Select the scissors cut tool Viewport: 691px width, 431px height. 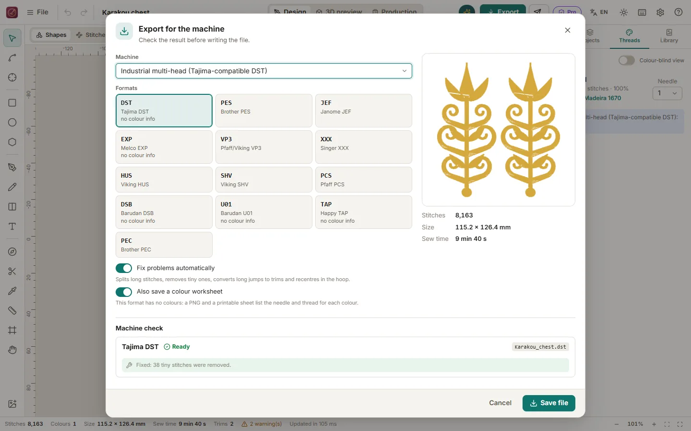[12, 272]
